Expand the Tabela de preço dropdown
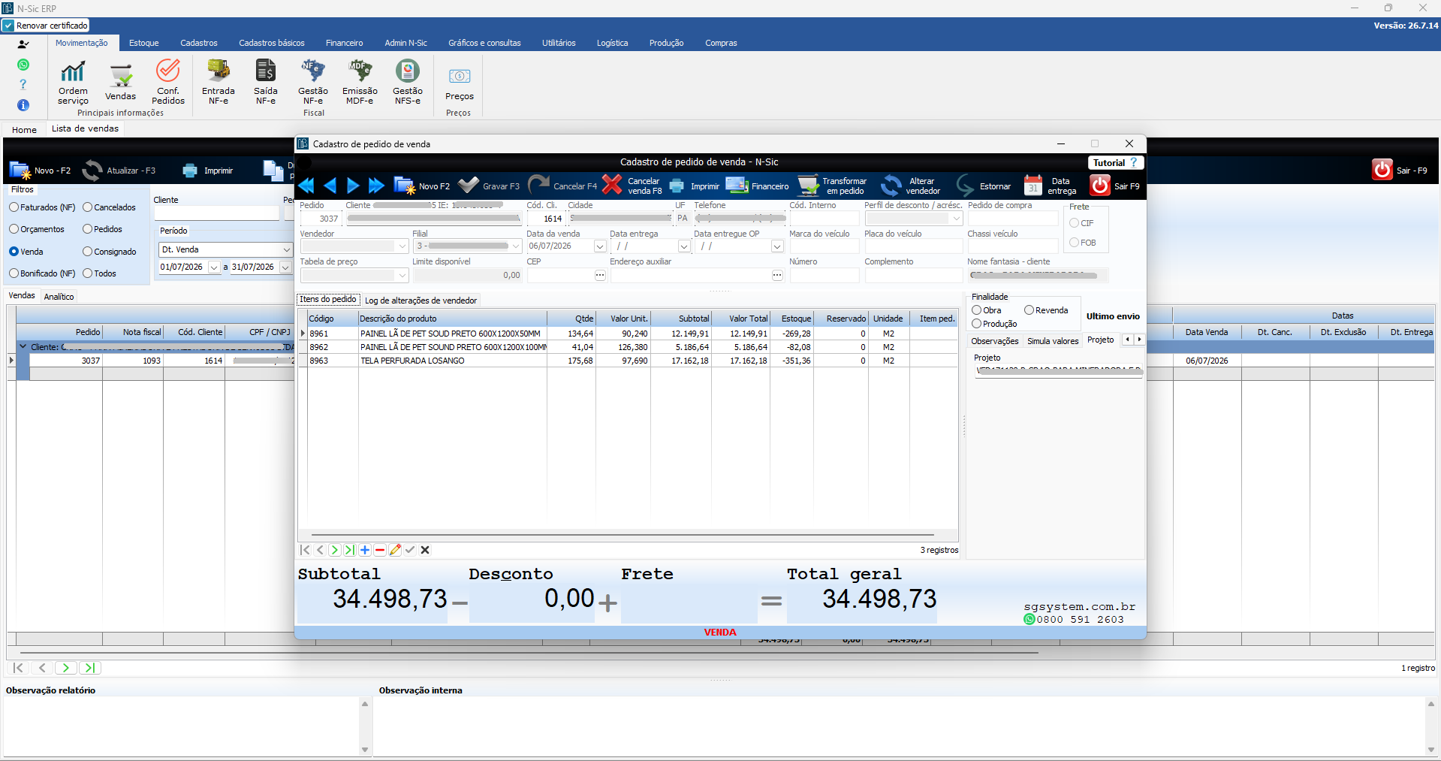 click(x=402, y=276)
